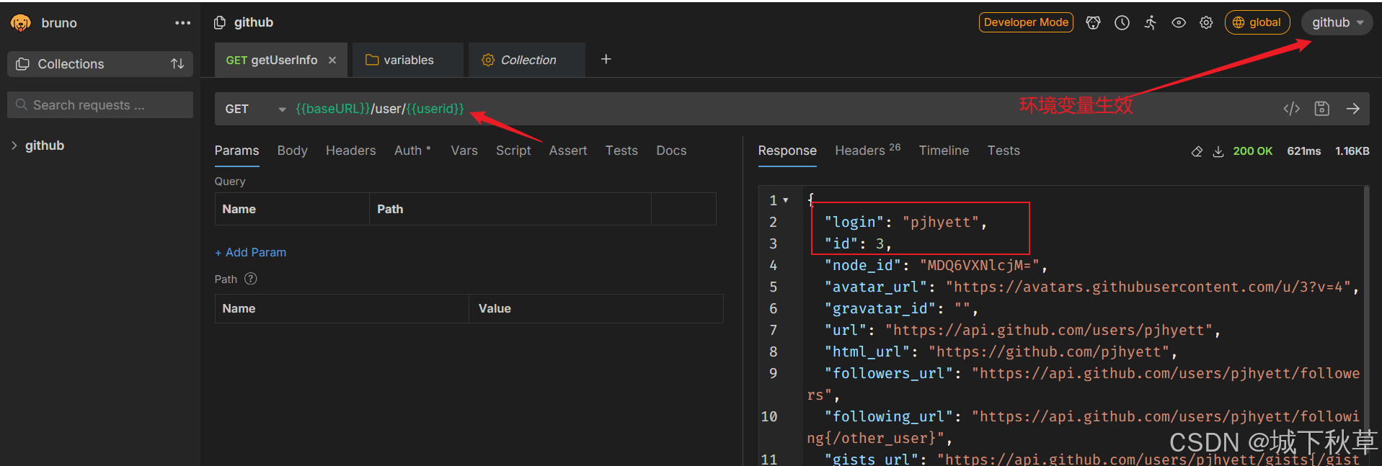Select the Script tab
The image size is (1382, 466).
(513, 151)
